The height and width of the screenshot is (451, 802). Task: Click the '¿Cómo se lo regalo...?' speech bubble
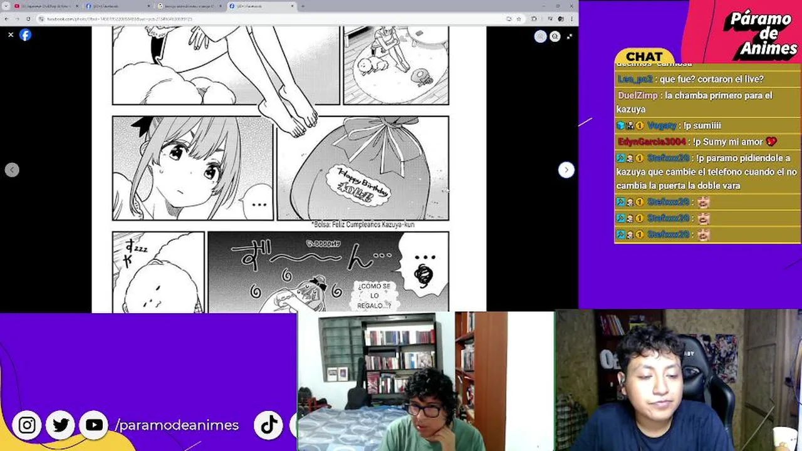pos(374,295)
